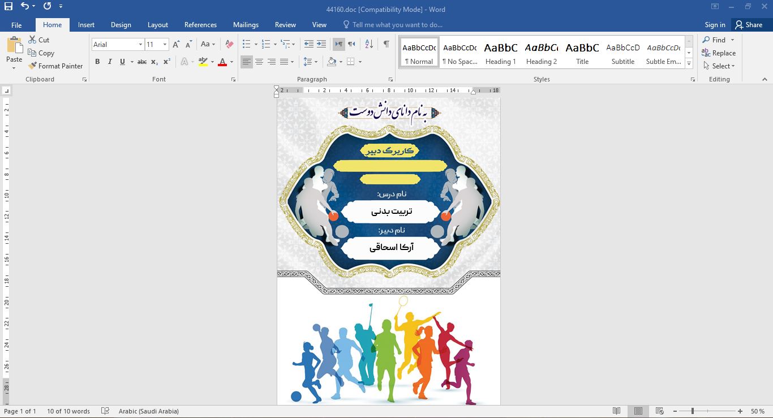Switch to the Layout tab
Image resolution: width=773 pixels, height=418 pixels.
158,25
